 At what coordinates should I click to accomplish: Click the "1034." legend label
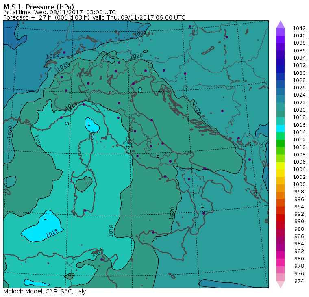click(x=300, y=58)
